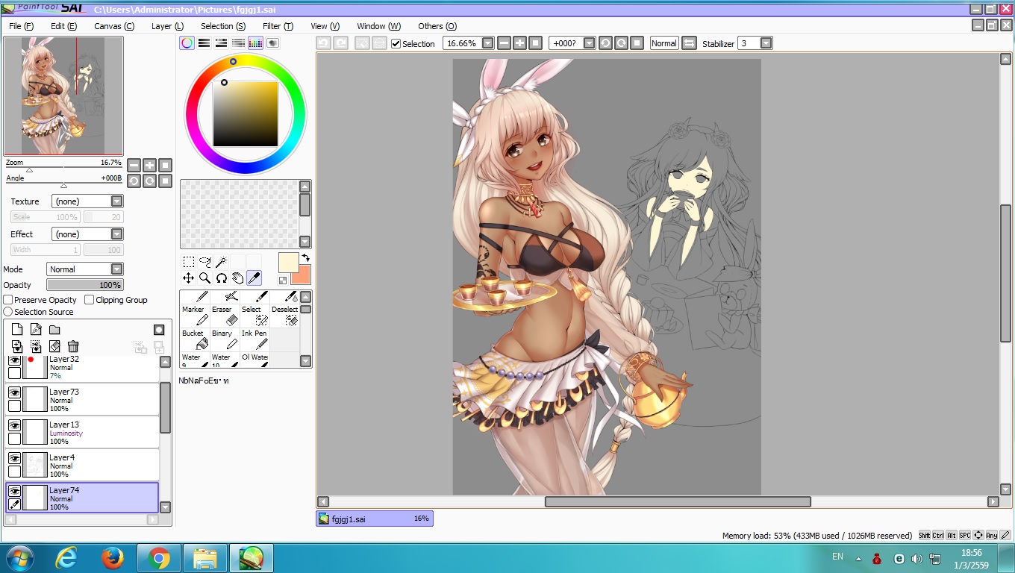Delete the selected layer with trash icon
Screen dimensions: 1015x573
(73, 346)
